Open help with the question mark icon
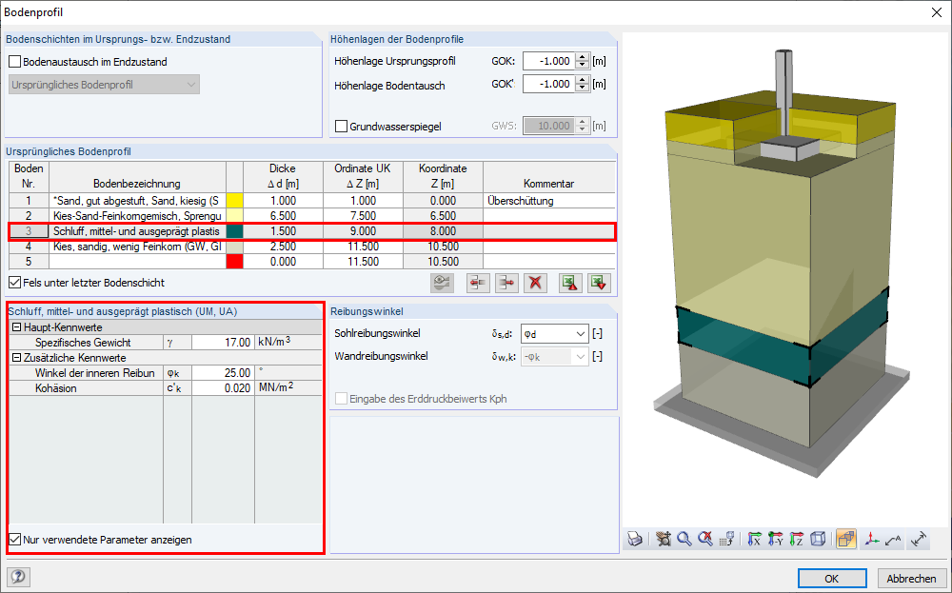 19,577
